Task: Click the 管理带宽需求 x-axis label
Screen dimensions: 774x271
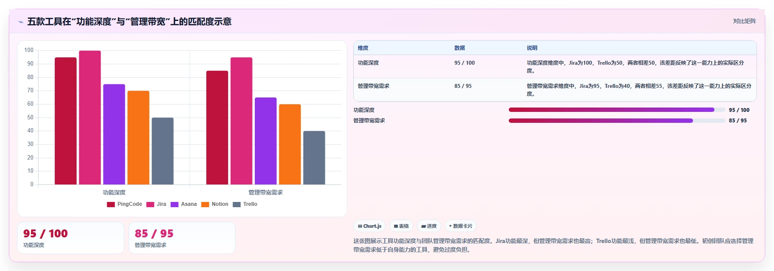Action: (266, 192)
